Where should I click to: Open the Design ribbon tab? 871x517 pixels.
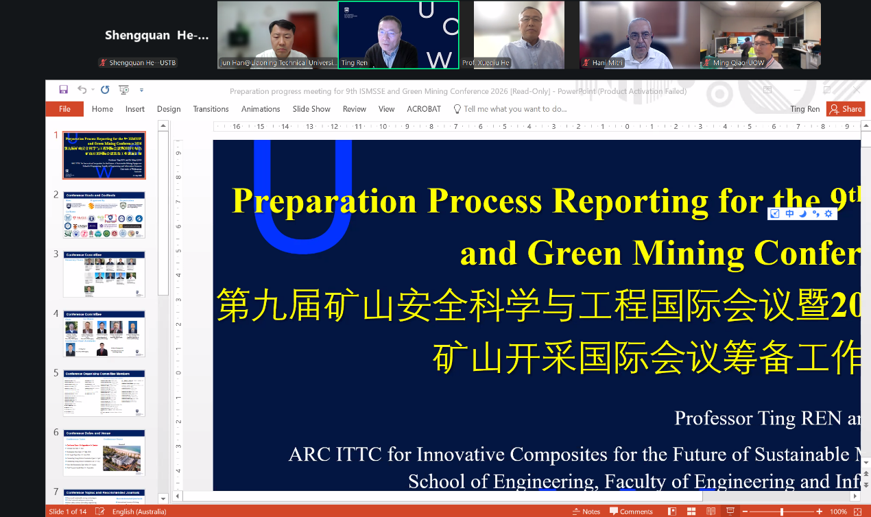(169, 109)
